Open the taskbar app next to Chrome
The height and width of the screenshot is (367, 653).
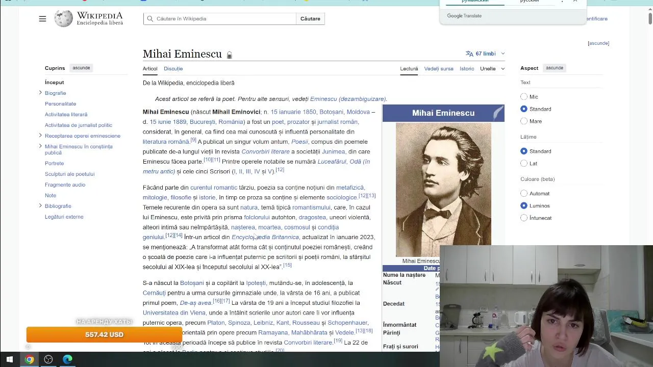[48, 359]
